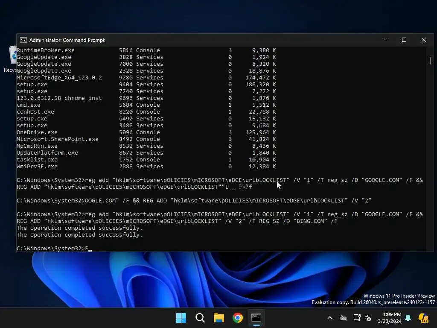This screenshot has height=328, width=437.
Task: Click the MpCmdRun.exe process row
Action: (x=146, y=146)
